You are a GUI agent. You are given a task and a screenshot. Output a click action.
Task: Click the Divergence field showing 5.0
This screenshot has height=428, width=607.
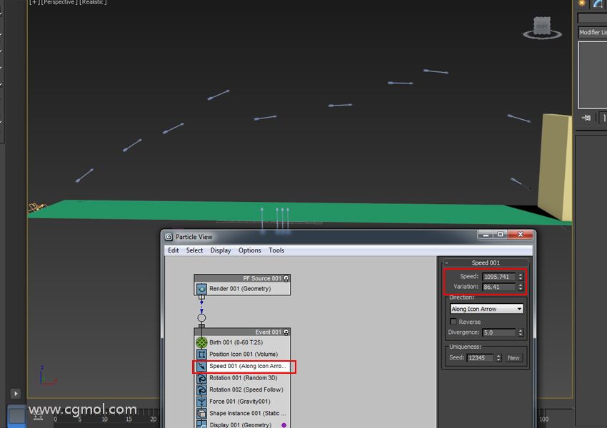[x=499, y=332]
